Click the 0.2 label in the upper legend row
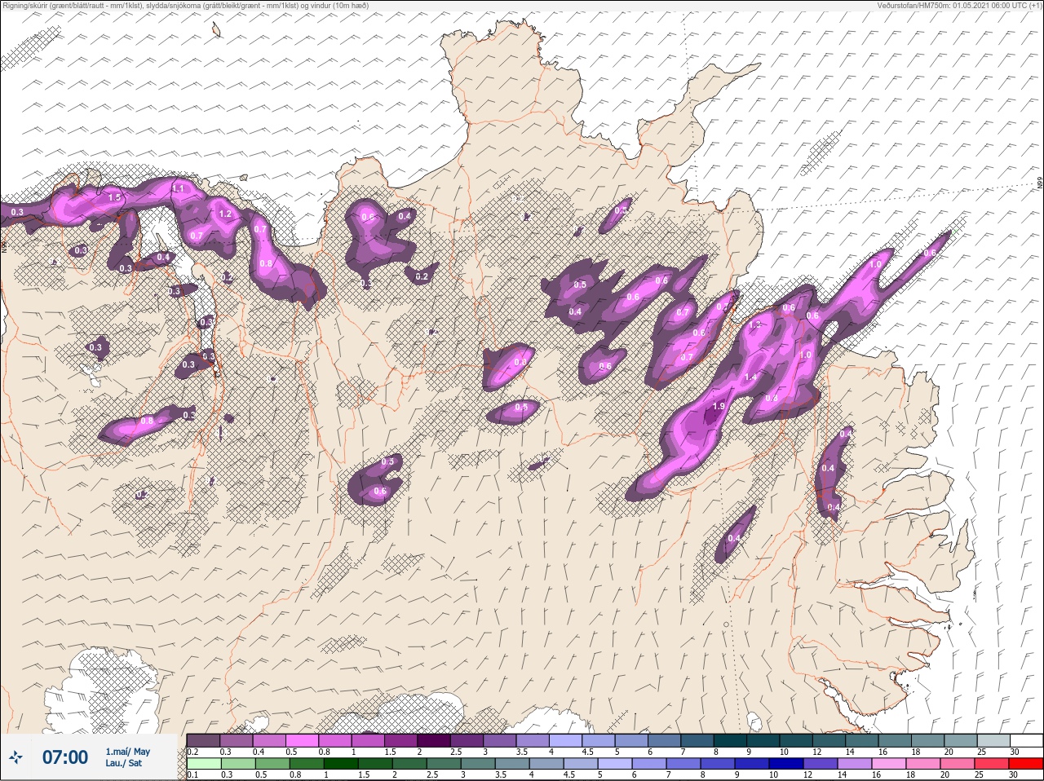1044x781 pixels. (192, 751)
